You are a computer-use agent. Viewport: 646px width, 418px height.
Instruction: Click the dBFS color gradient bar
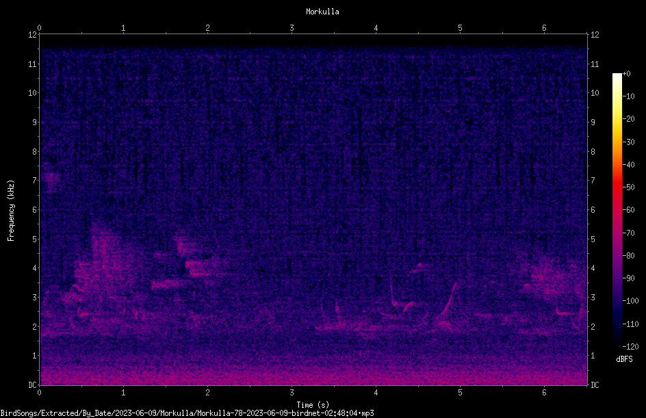tap(617, 210)
